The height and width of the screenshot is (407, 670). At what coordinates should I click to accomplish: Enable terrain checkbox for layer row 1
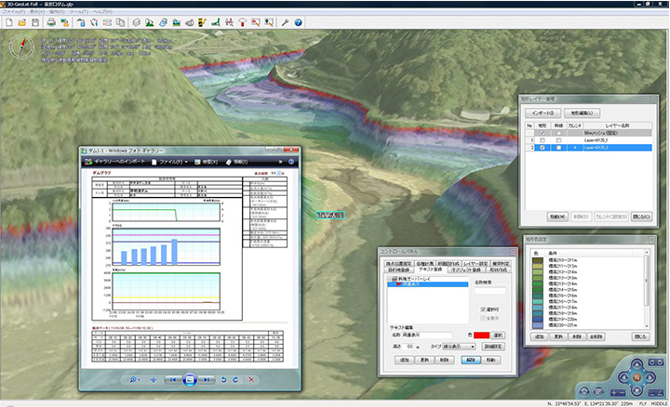pyautogui.click(x=543, y=140)
